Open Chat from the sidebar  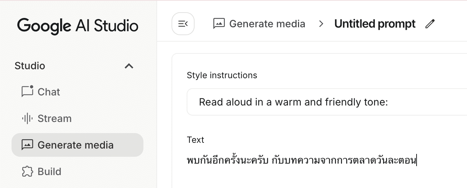pos(49,92)
